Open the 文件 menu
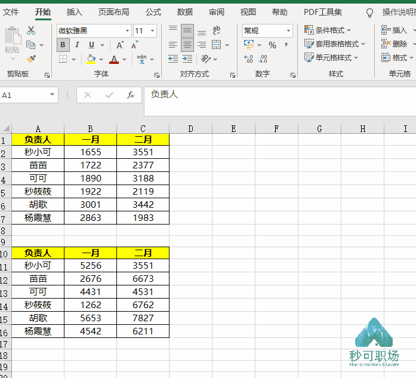The width and height of the screenshot is (416, 378). click(11, 12)
